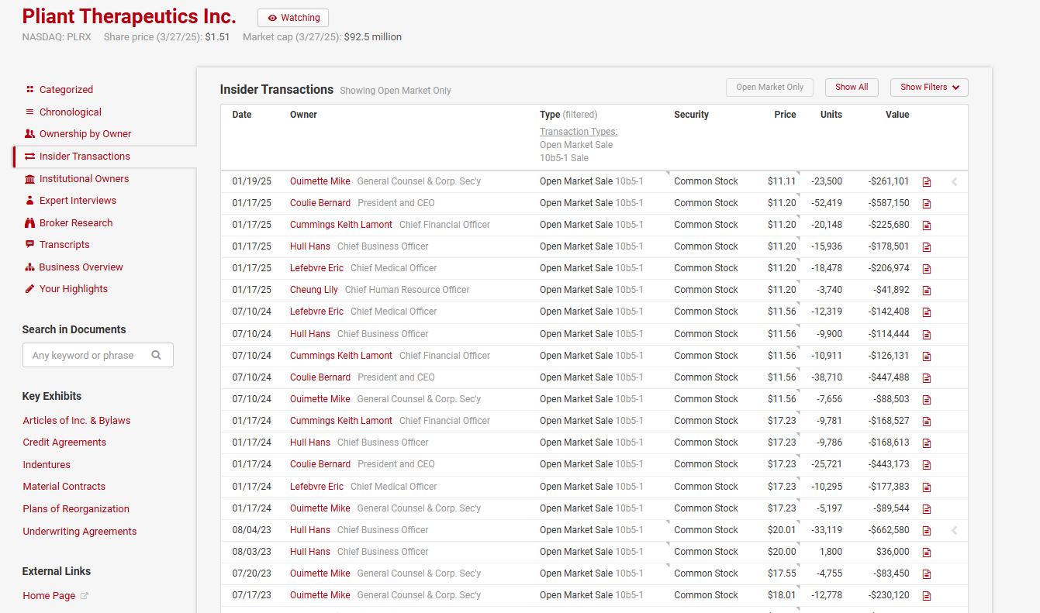This screenshot has height=613, width=1040.
Task: Open filing icon for Hull Hans 08/03/23 row
Action: pyautogui.click(x=927, y=553)
